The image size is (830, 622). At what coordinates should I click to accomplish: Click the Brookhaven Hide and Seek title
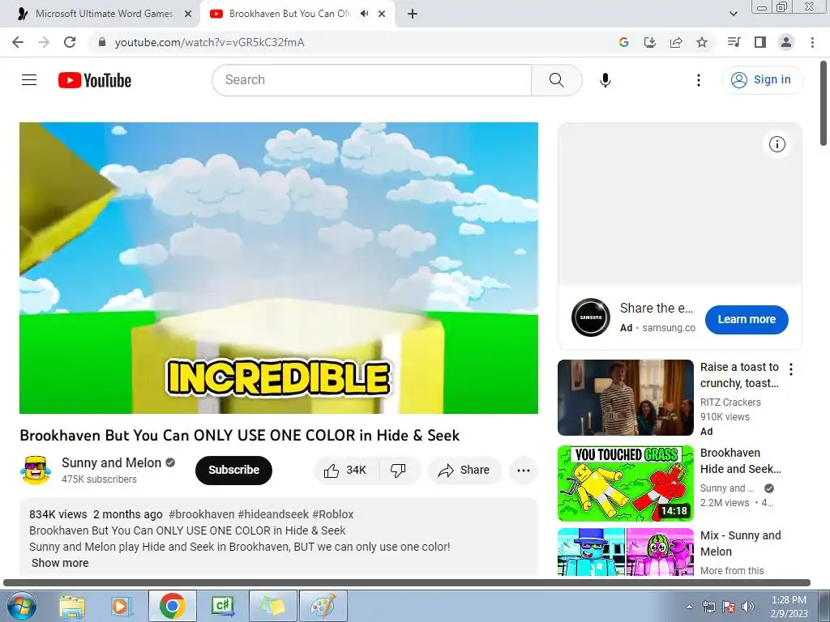click(741, 461)
